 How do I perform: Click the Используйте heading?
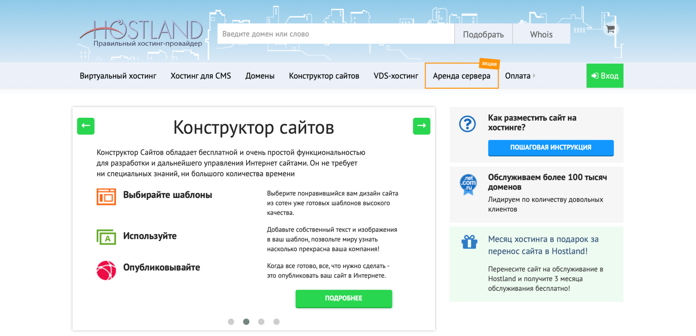pos(150,236)
